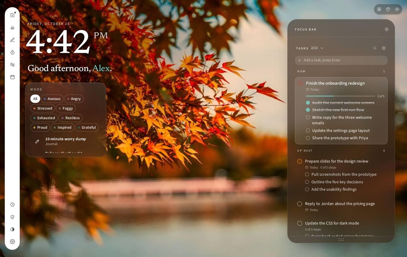Complete Prepare slides for the design review

[300, 161]
